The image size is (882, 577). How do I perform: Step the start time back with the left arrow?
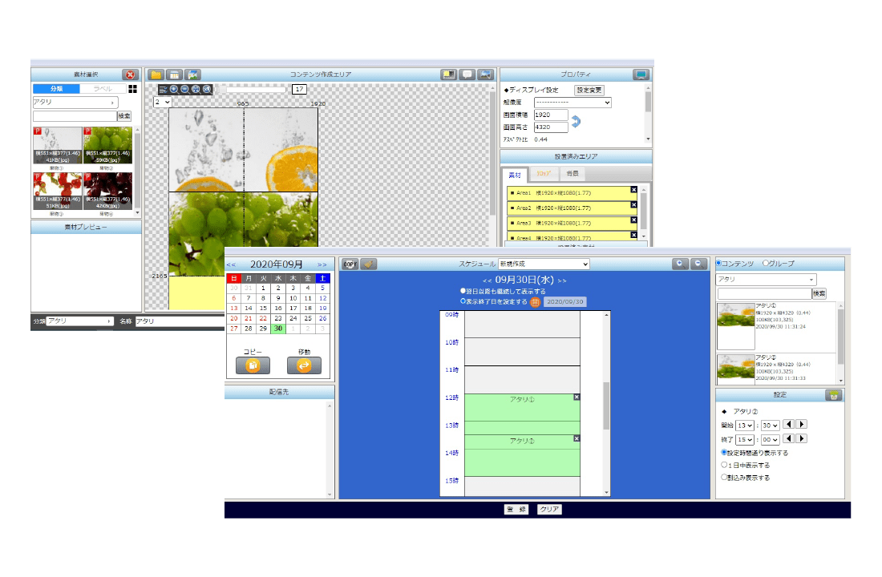coord(789,425)
